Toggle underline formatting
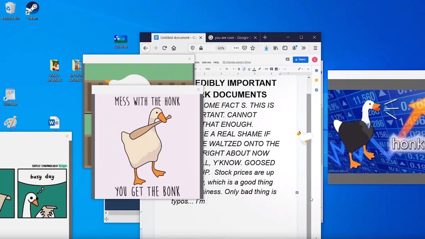Viewport: 425px width, 239px height. 249,69
